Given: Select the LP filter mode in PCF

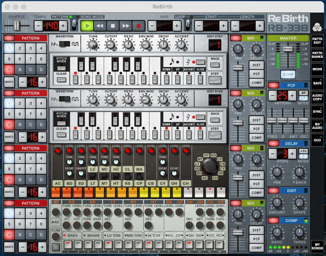Looking at the screenshot, I should tap(303, 98).
